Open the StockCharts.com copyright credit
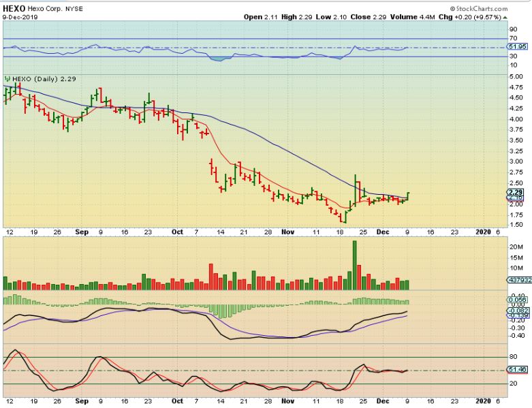 tap(479, 9)
